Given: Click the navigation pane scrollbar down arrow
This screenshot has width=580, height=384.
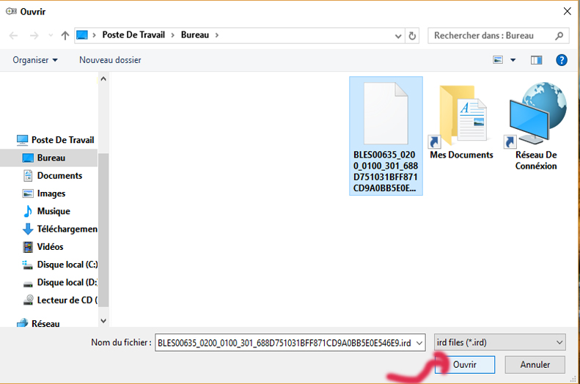Looking at the screenshot, I should (103, 320).
